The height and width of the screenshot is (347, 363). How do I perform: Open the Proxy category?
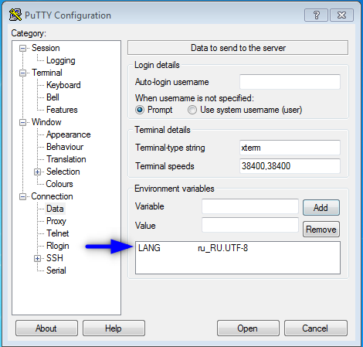point(56,221)
